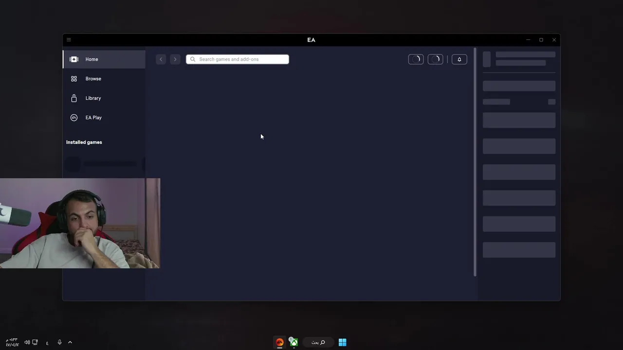
Task: Click the Installed games heading
Action: coord(84,142)
